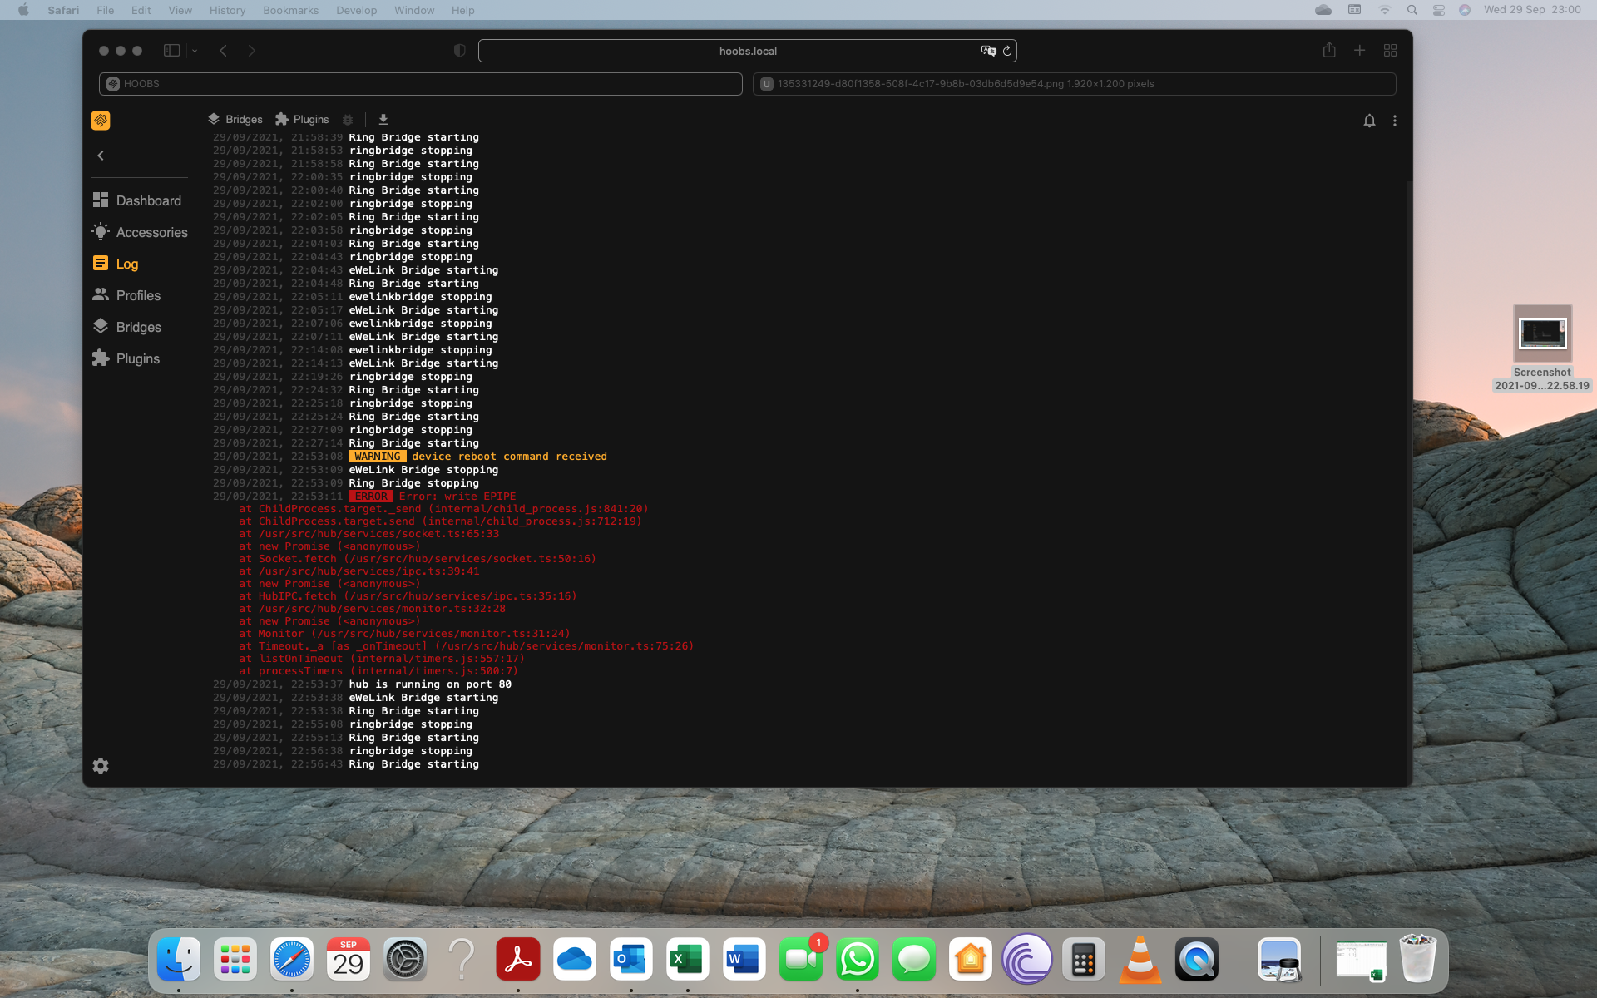Screen dimensions: 1597x998
Task: Switch to the Bridges tab
Action: pyautogui.click(x=235, y=119)
